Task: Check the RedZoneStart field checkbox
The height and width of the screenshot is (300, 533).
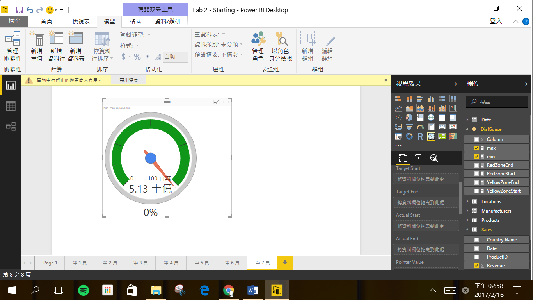Action: [x=476, y=174]
